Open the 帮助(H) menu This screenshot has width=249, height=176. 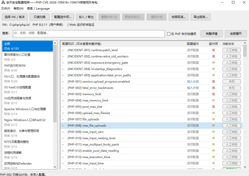19,8
